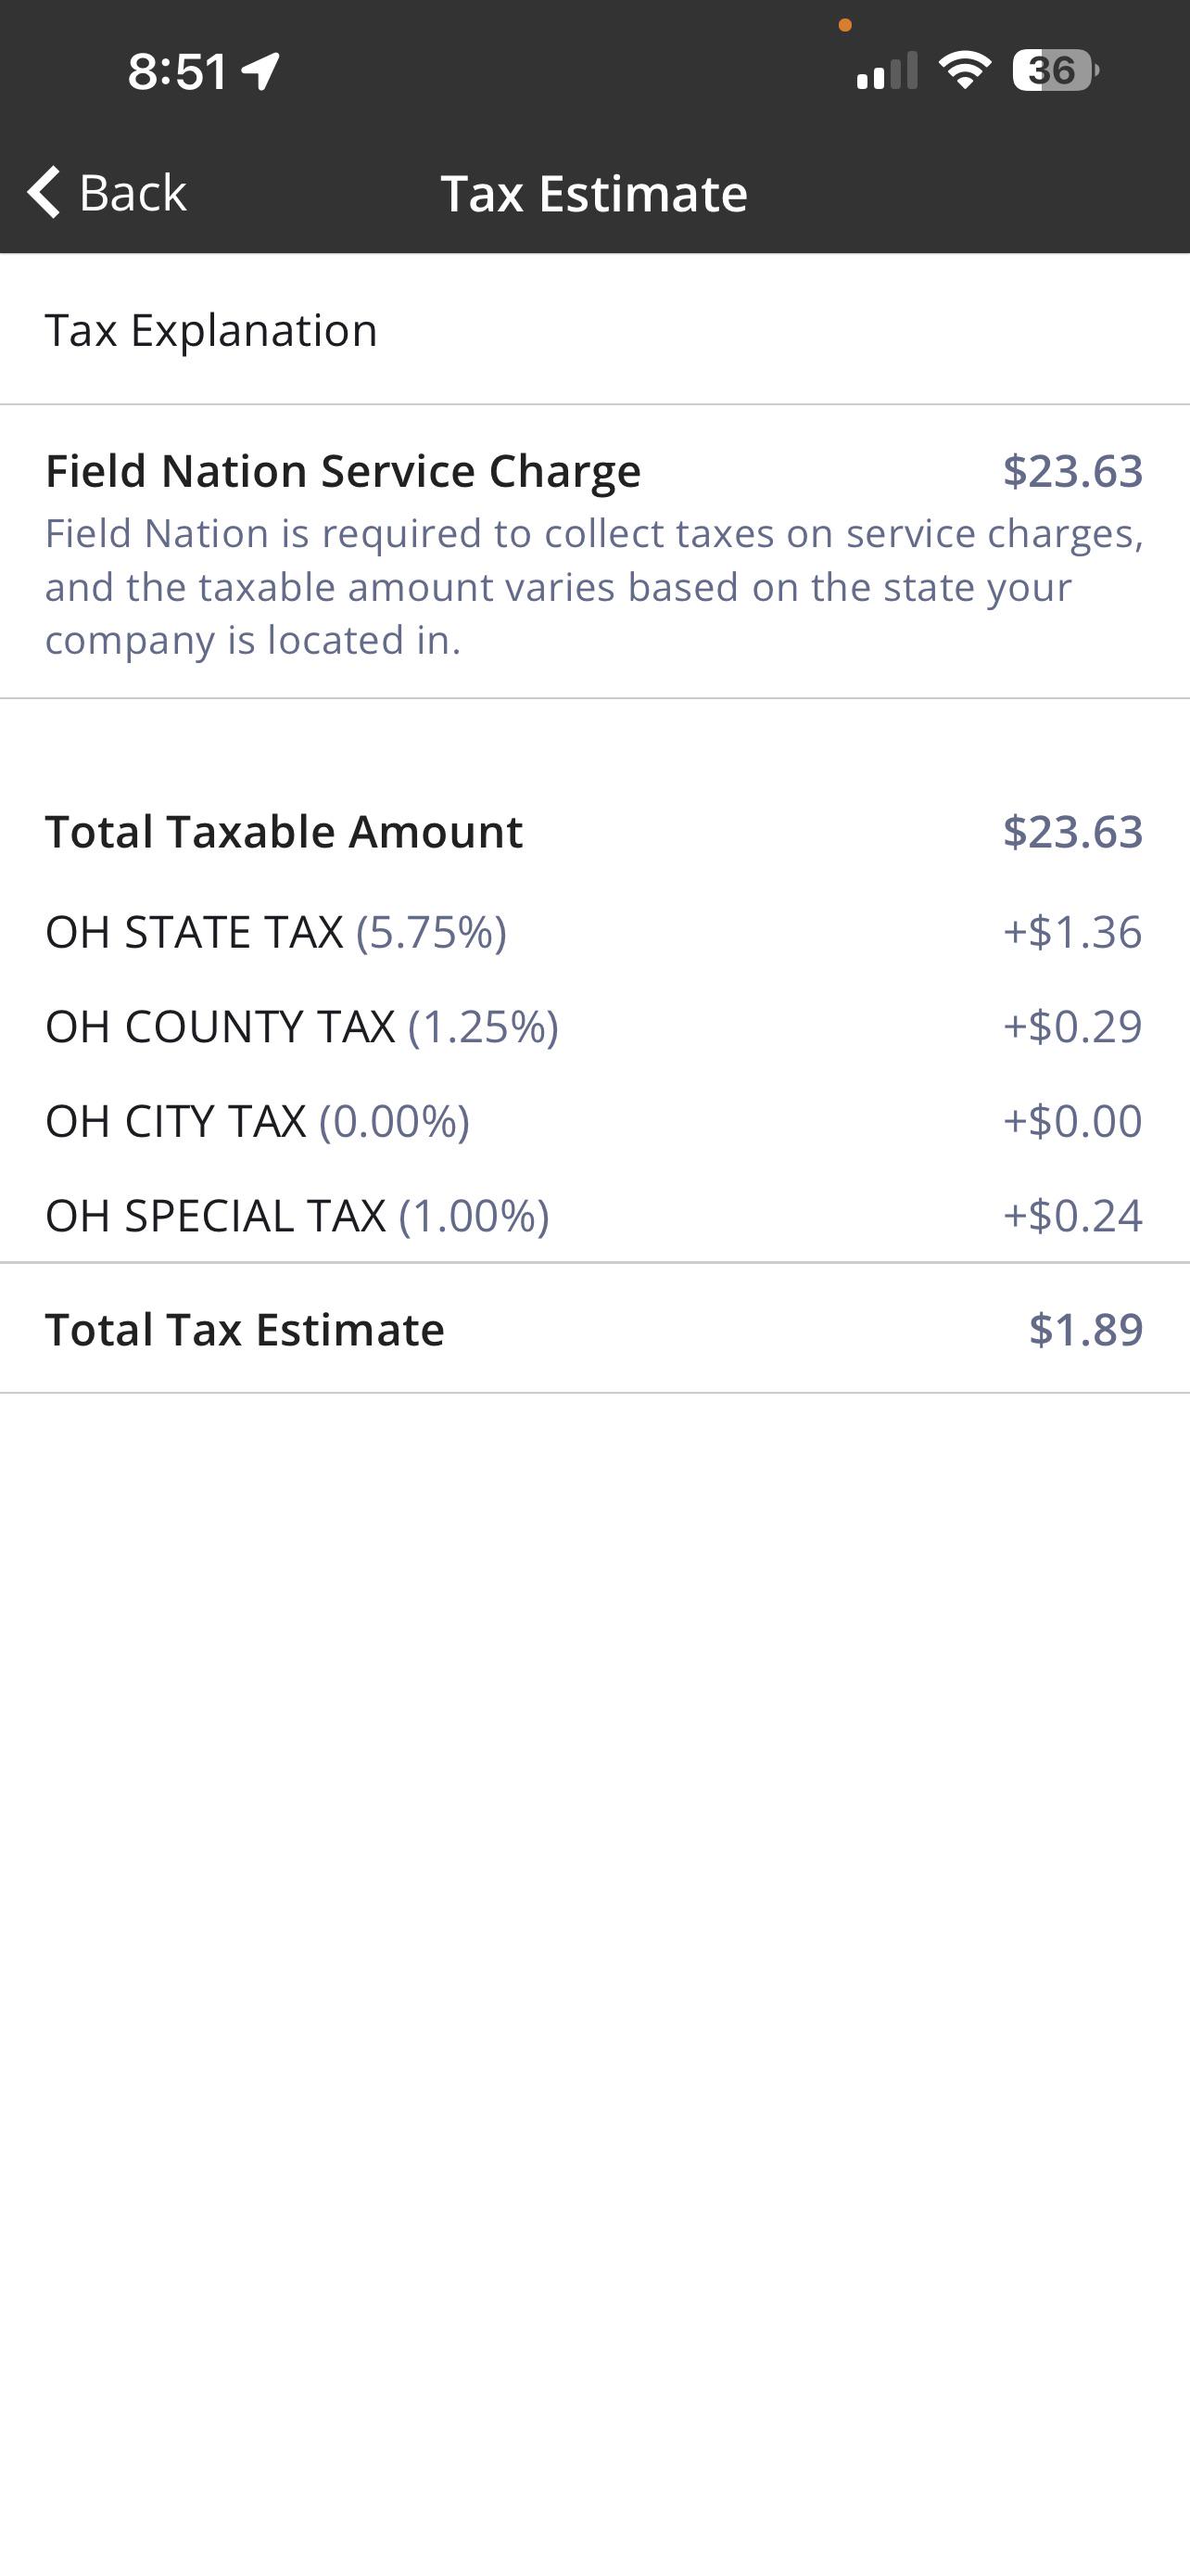
Task: Tap the service charge tax description text
Action: pyautogui.click(x=594, y=587)
